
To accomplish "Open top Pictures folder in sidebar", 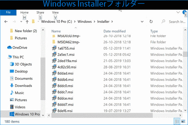I will pyautogui.click(x=21, y=38).
